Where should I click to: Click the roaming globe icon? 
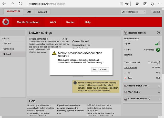point(158,33)
